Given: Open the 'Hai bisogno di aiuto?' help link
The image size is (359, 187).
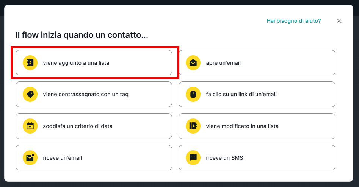Looking at the screenshot, I should [x=293, y=21].
